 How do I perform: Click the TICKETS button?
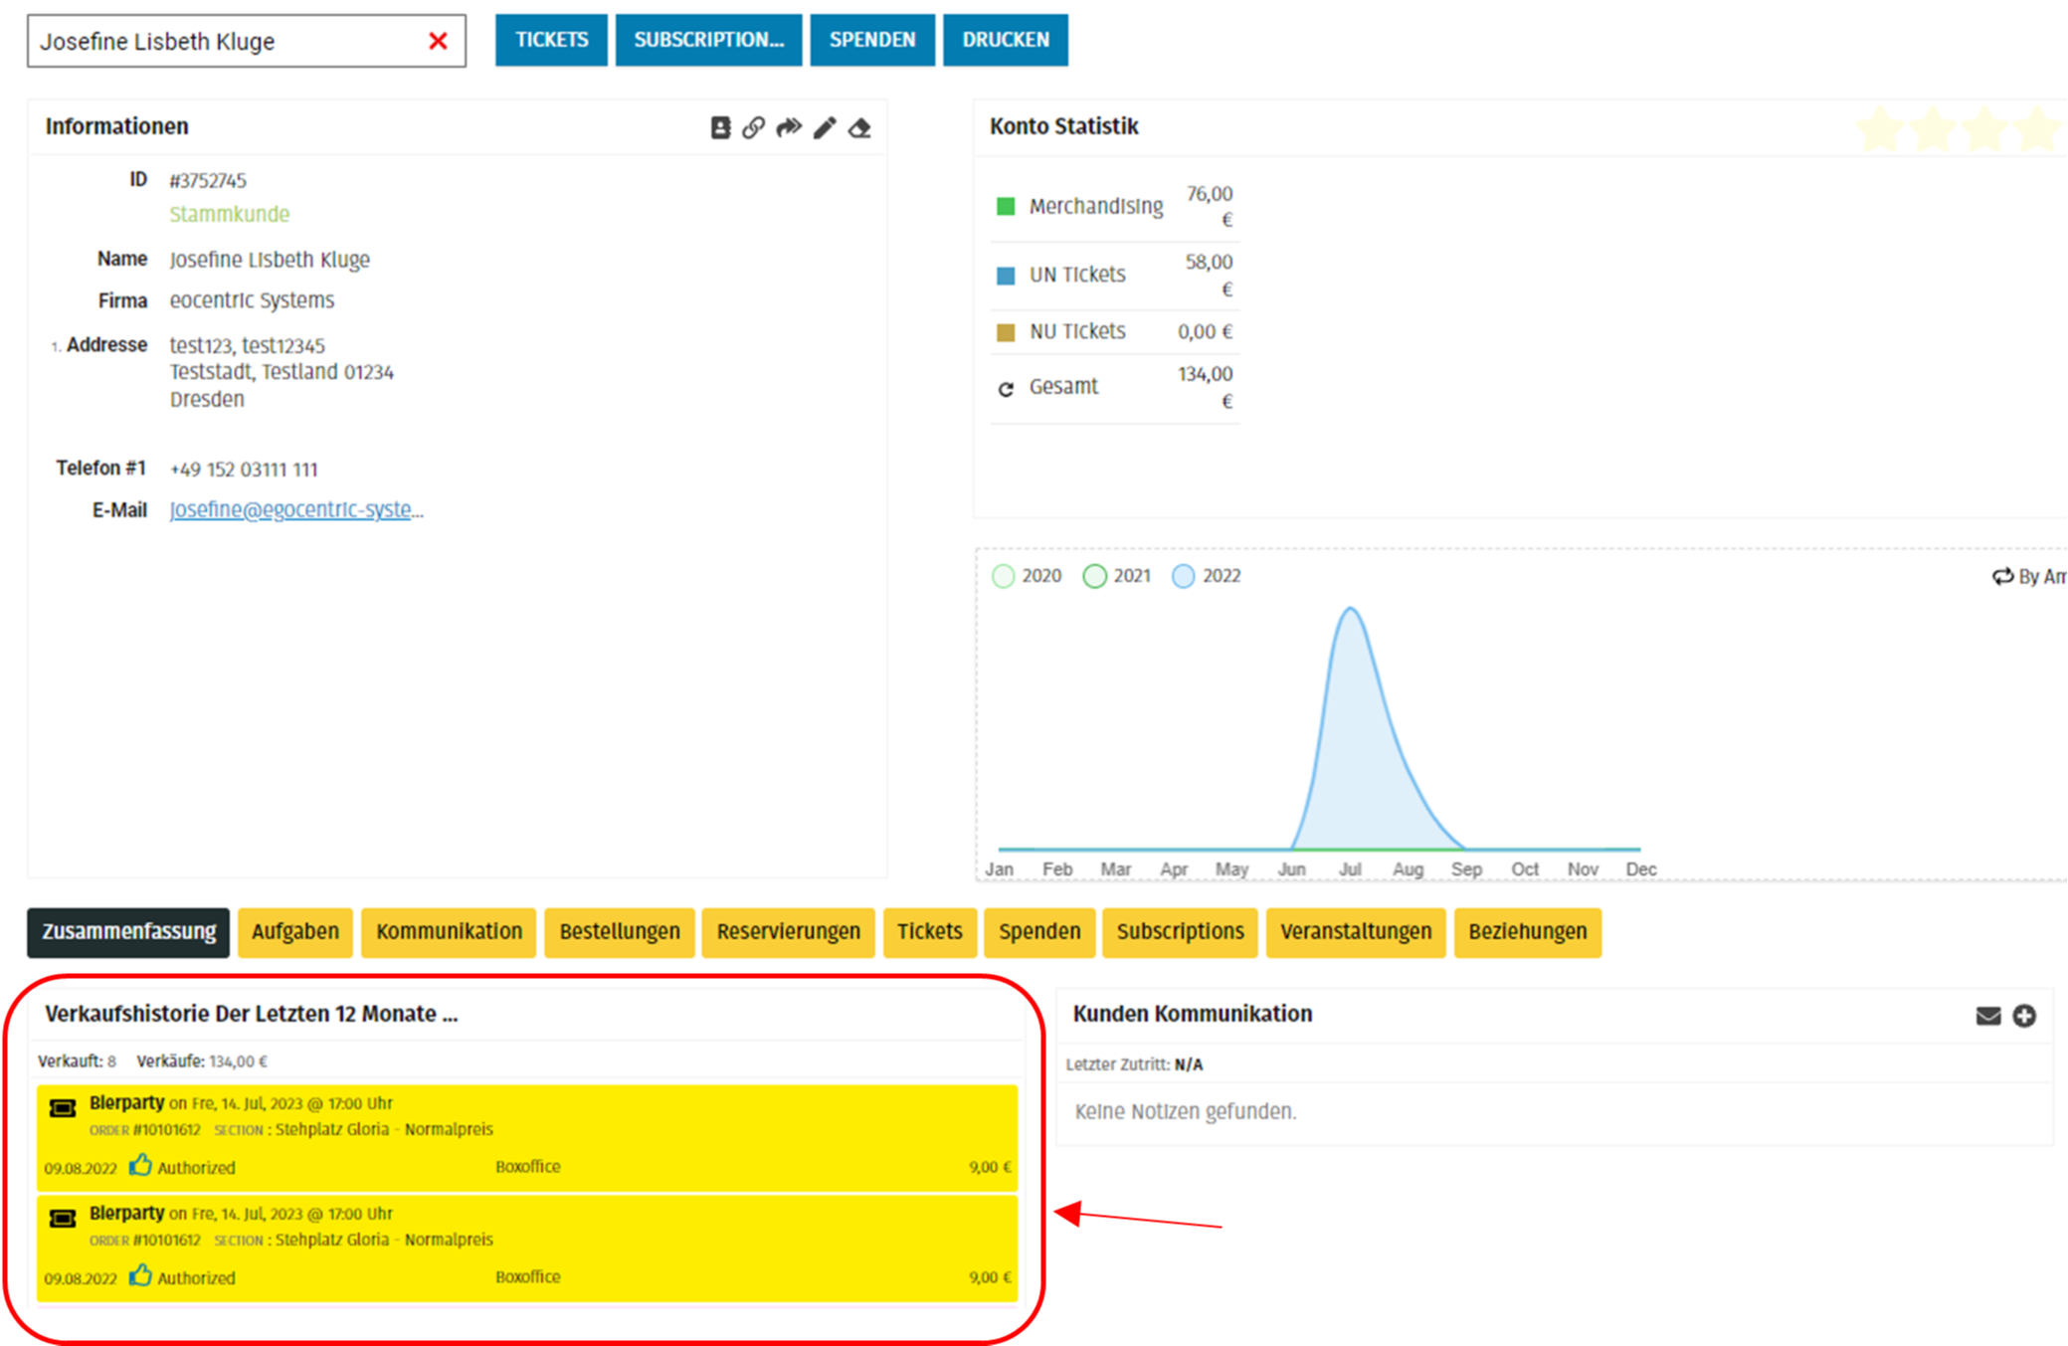tap(551, 40)
